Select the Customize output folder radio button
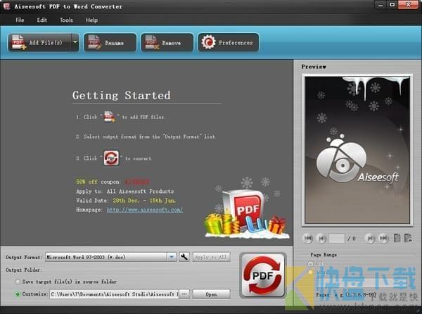This screenshot has height=314, width=422. [18, 294]
